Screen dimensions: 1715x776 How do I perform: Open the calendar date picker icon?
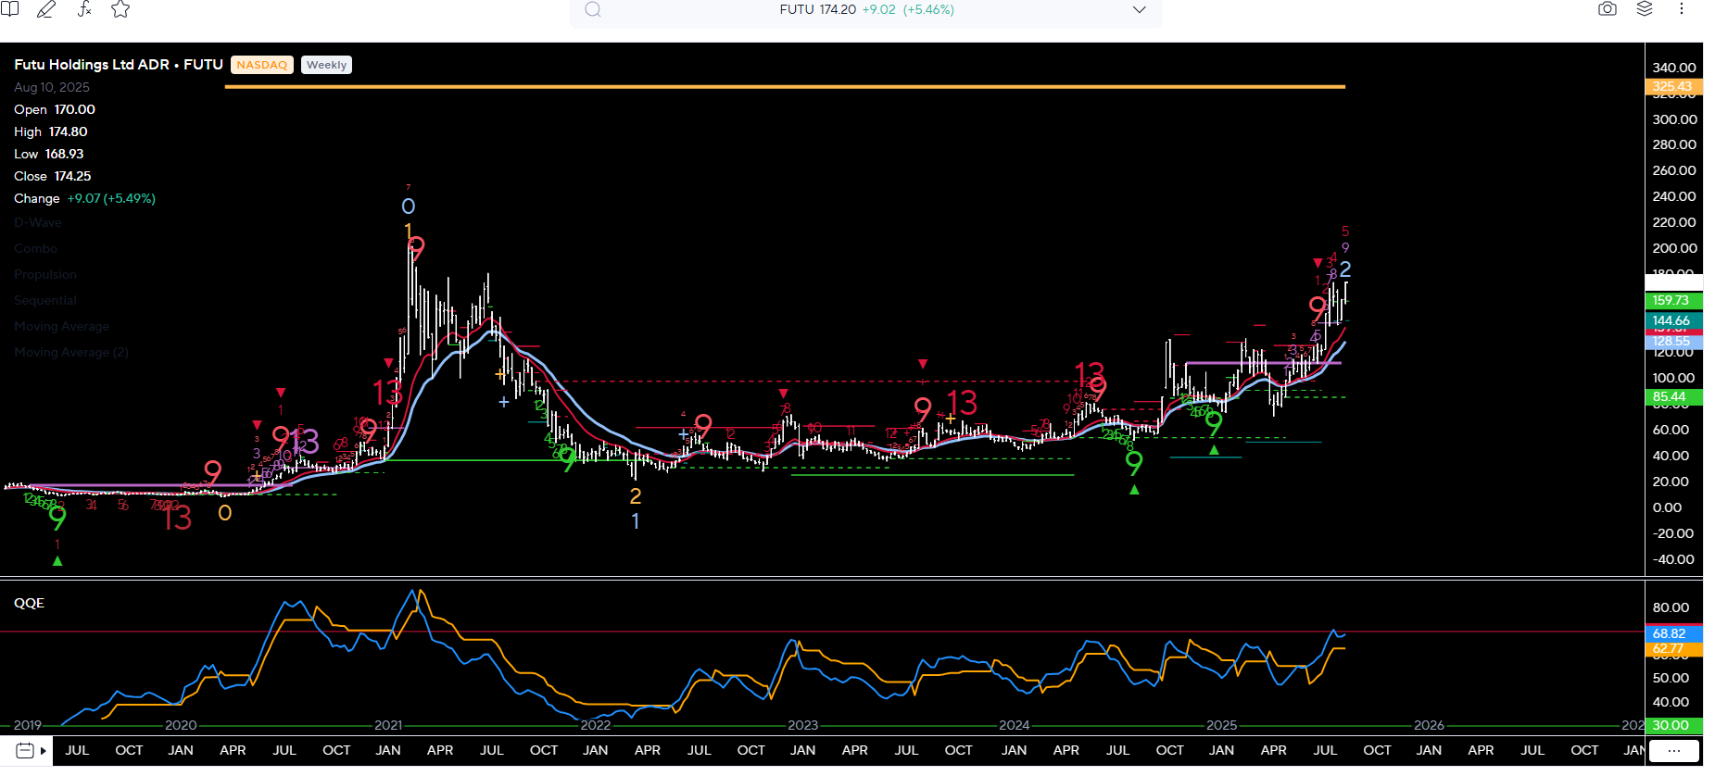25,750
